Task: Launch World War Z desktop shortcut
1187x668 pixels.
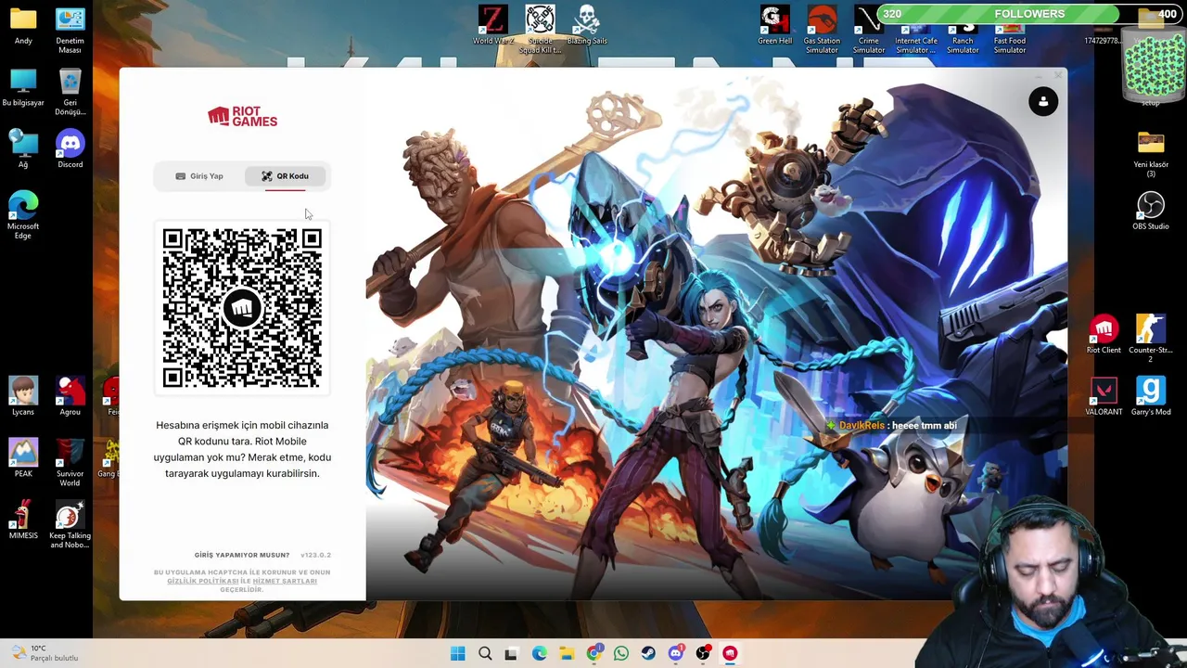Action: pos(492,25)
